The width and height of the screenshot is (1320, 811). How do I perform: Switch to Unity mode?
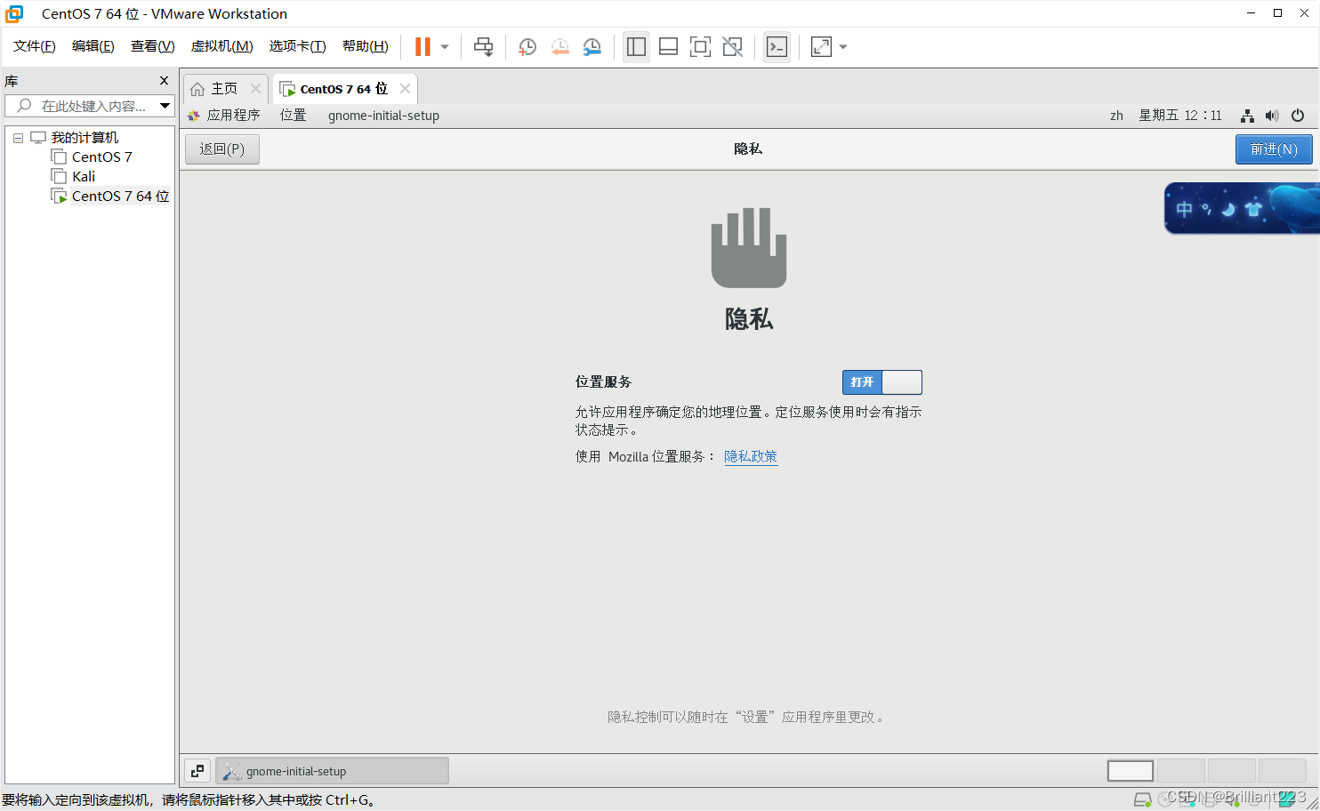[732, 47]
